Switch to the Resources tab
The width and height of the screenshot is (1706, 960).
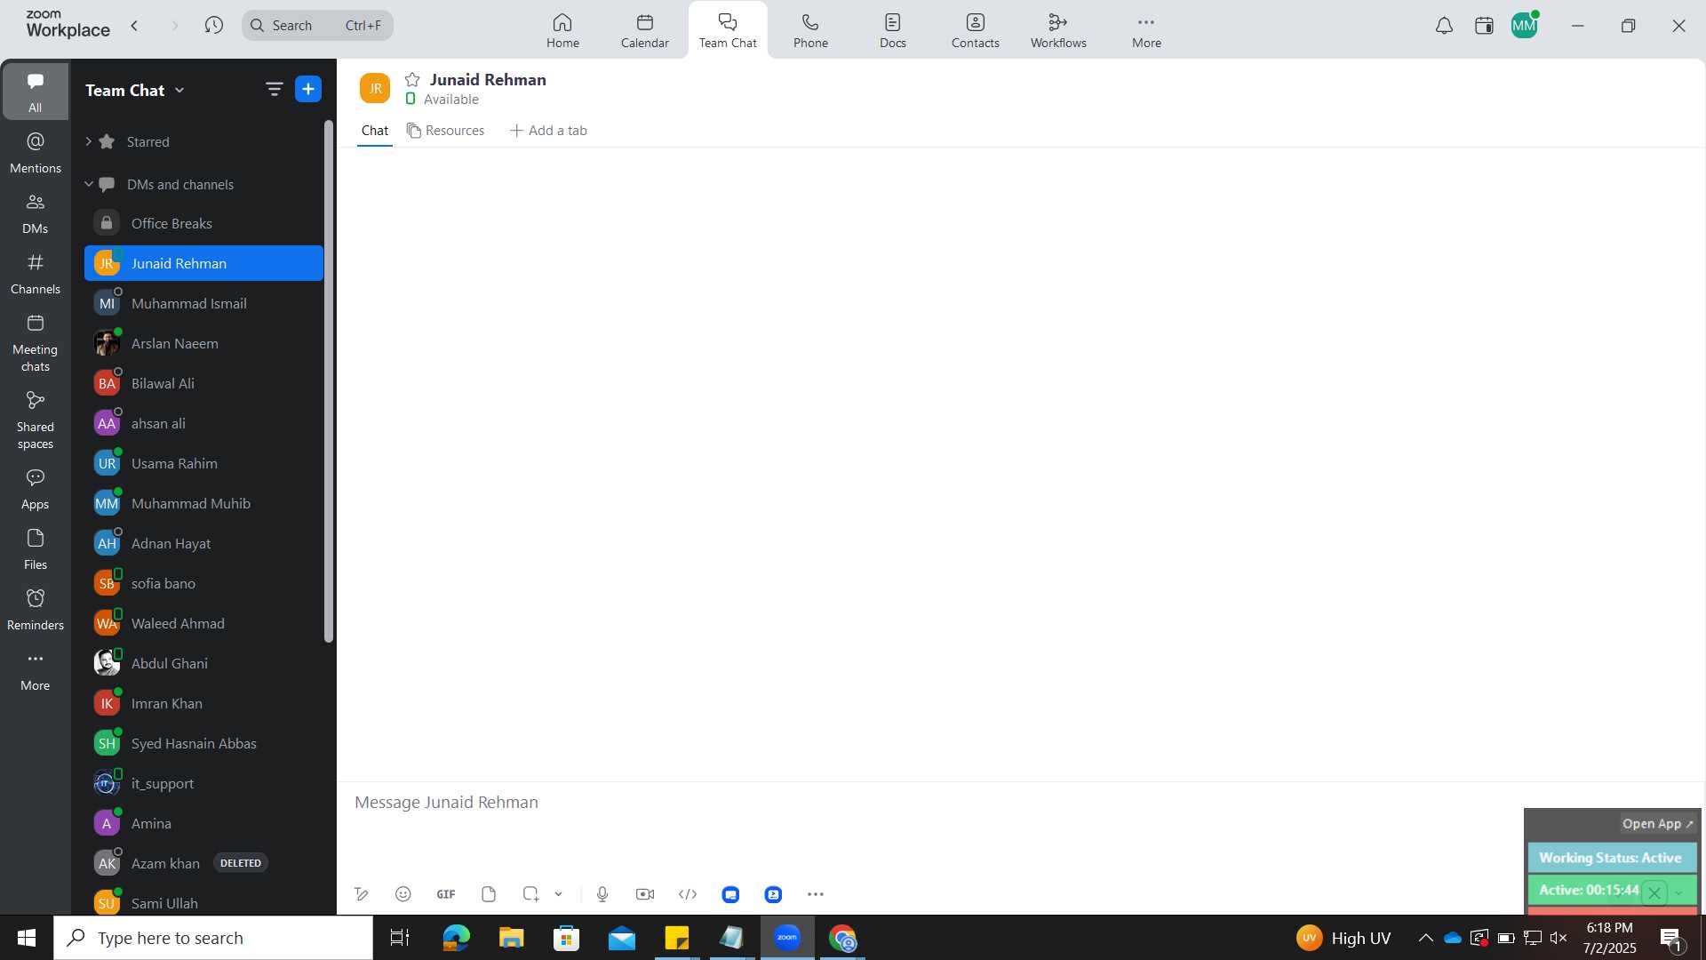pyautogui.click(x=446, y=130)
